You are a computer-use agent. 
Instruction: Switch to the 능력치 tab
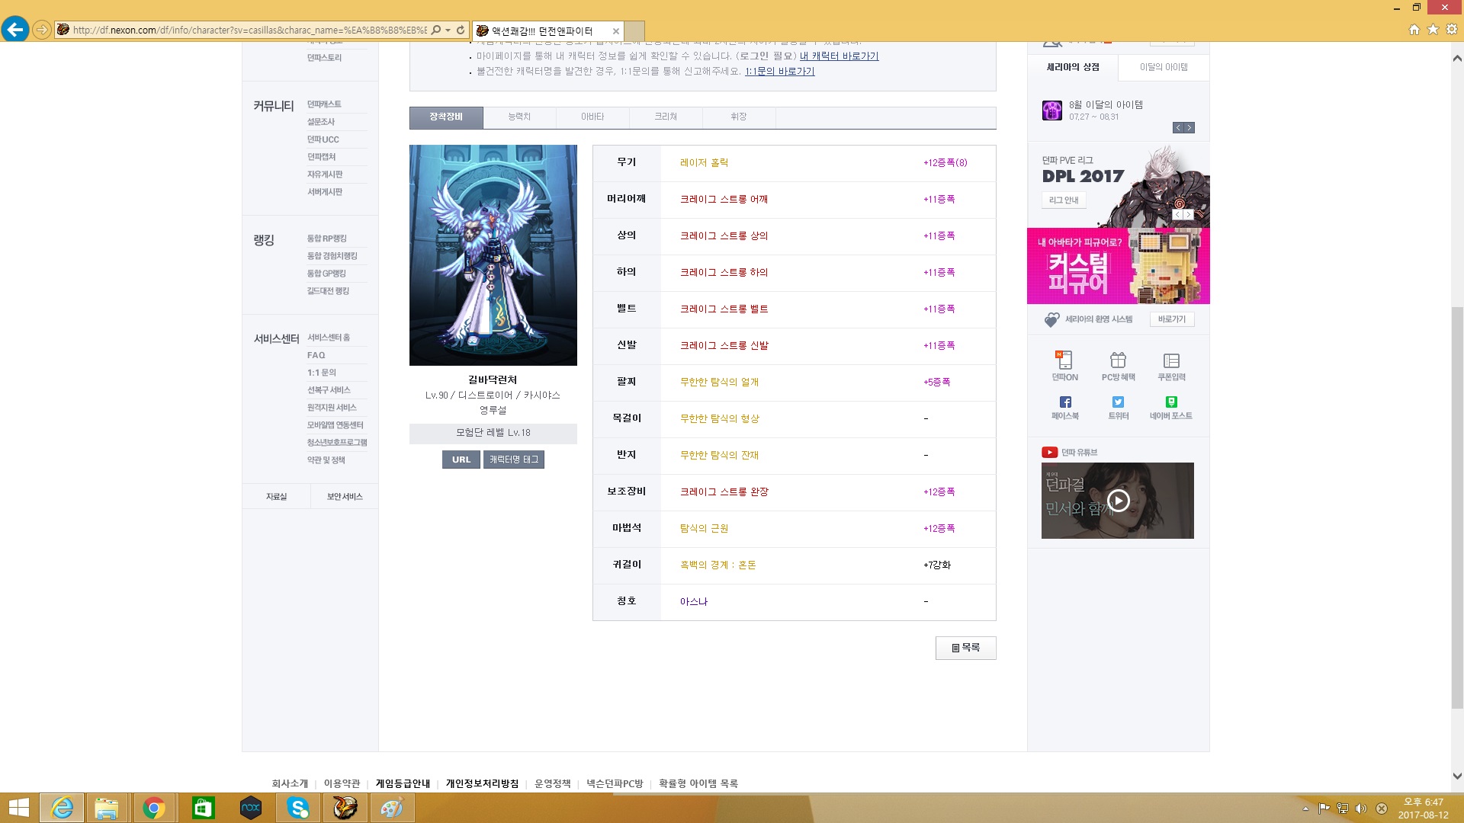[519, 117]
